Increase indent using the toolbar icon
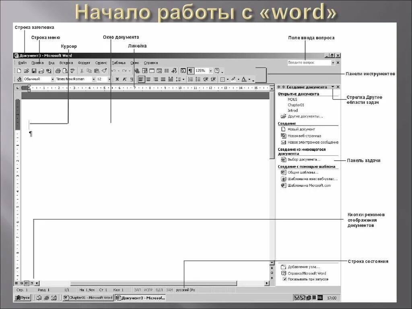The width and height of the screenshot is (412, 309). point(213,79)
